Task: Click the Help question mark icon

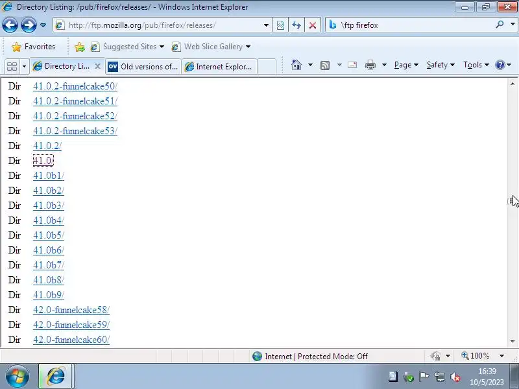Action: (x=500, y=65)
